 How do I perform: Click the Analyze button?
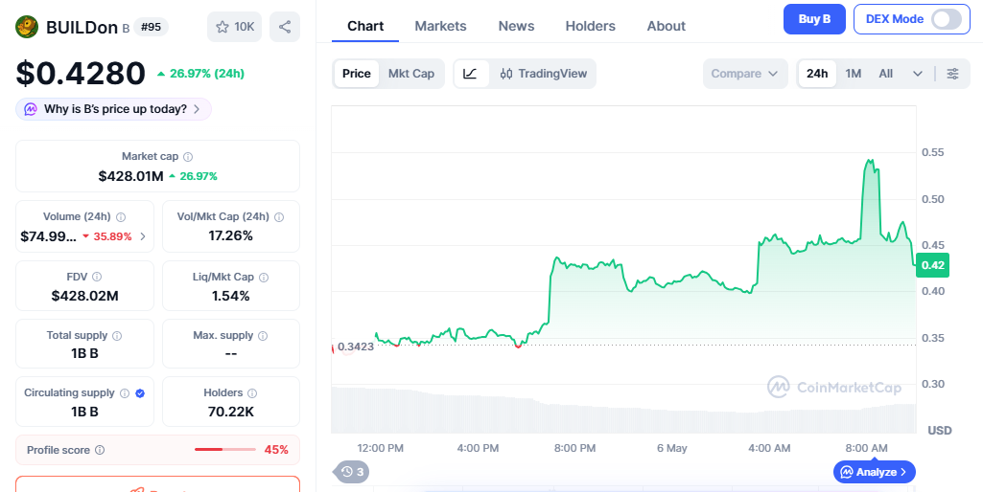874,472
